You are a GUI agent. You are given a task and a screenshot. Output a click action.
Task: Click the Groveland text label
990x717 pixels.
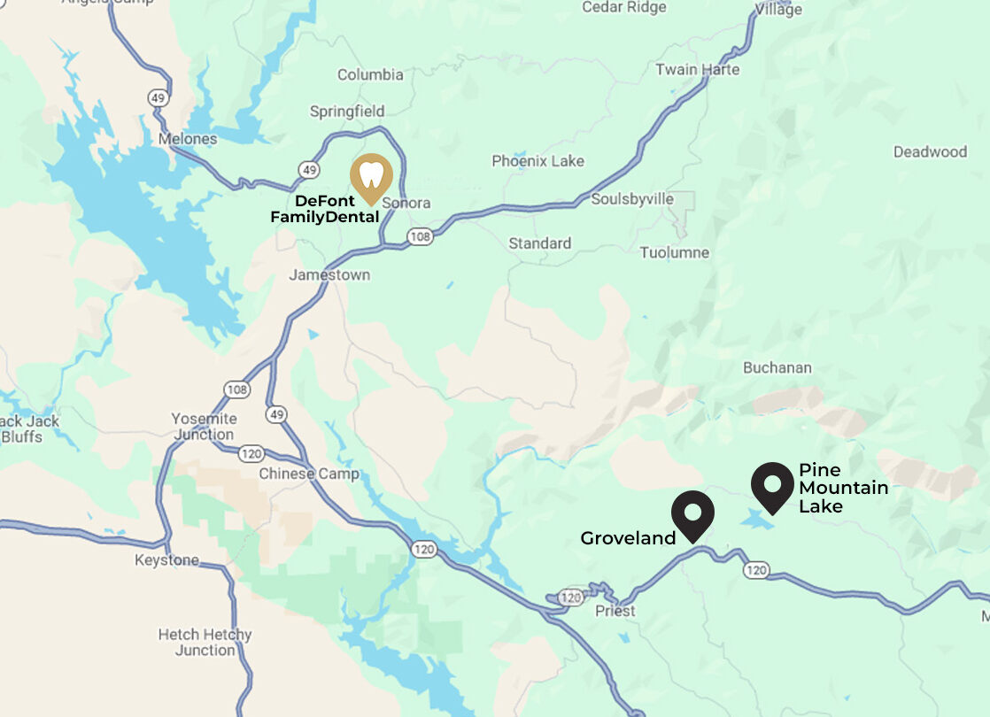(x=628, y=538)
